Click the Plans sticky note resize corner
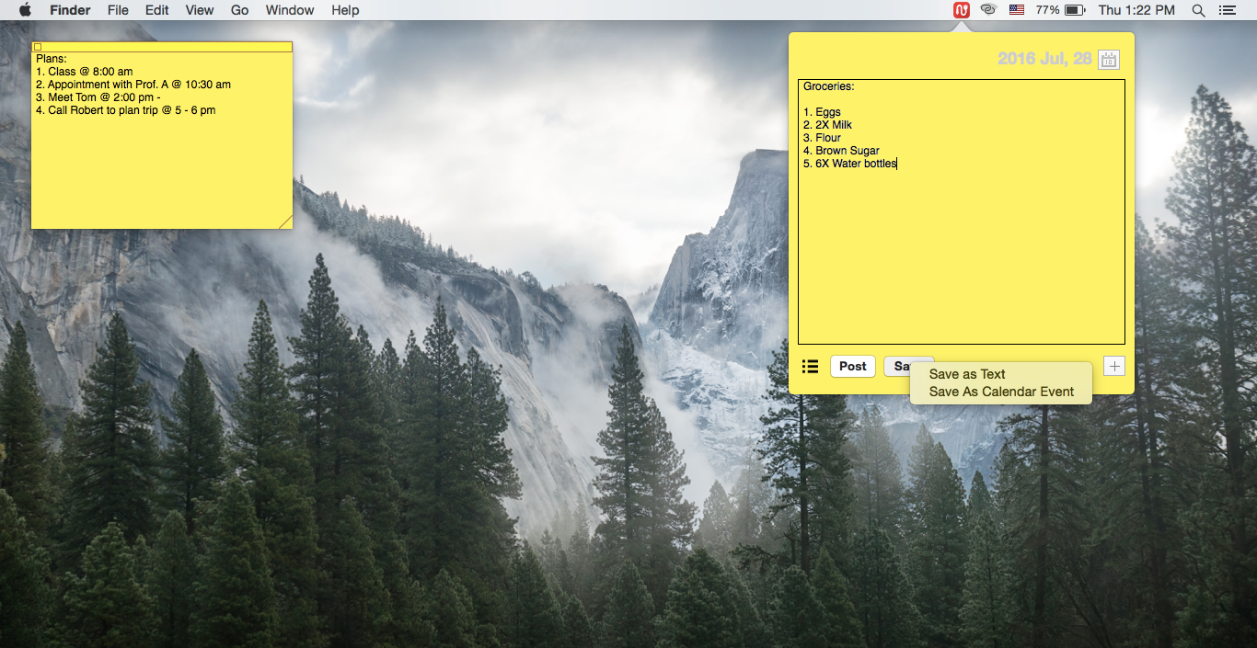Viewport: 1257px width, 648px height. click(x=285, y=222)
